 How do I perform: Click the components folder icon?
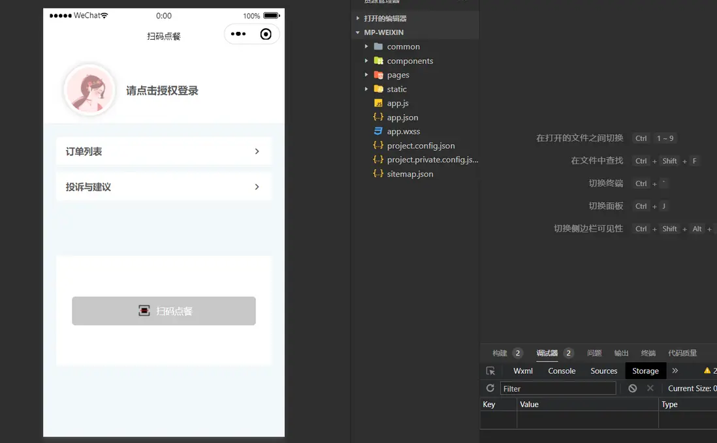coord(378,61)
